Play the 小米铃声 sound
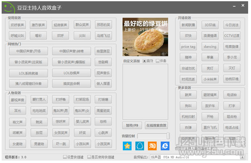251x163 pixels. click(x=210, y=79)
